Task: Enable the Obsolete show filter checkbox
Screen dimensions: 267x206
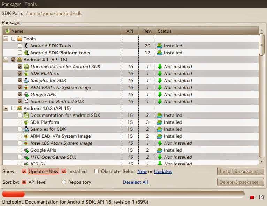Action: tap(97, 171)
